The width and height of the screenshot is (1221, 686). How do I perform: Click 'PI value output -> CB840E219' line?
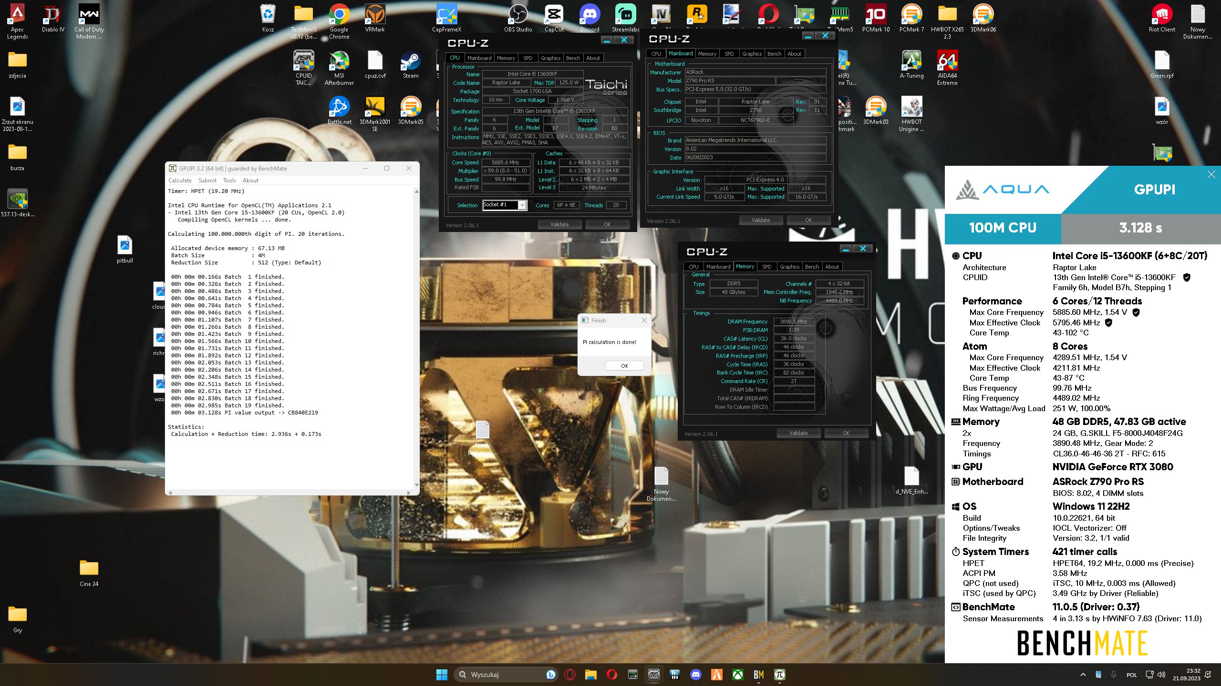tap(245, 413)
